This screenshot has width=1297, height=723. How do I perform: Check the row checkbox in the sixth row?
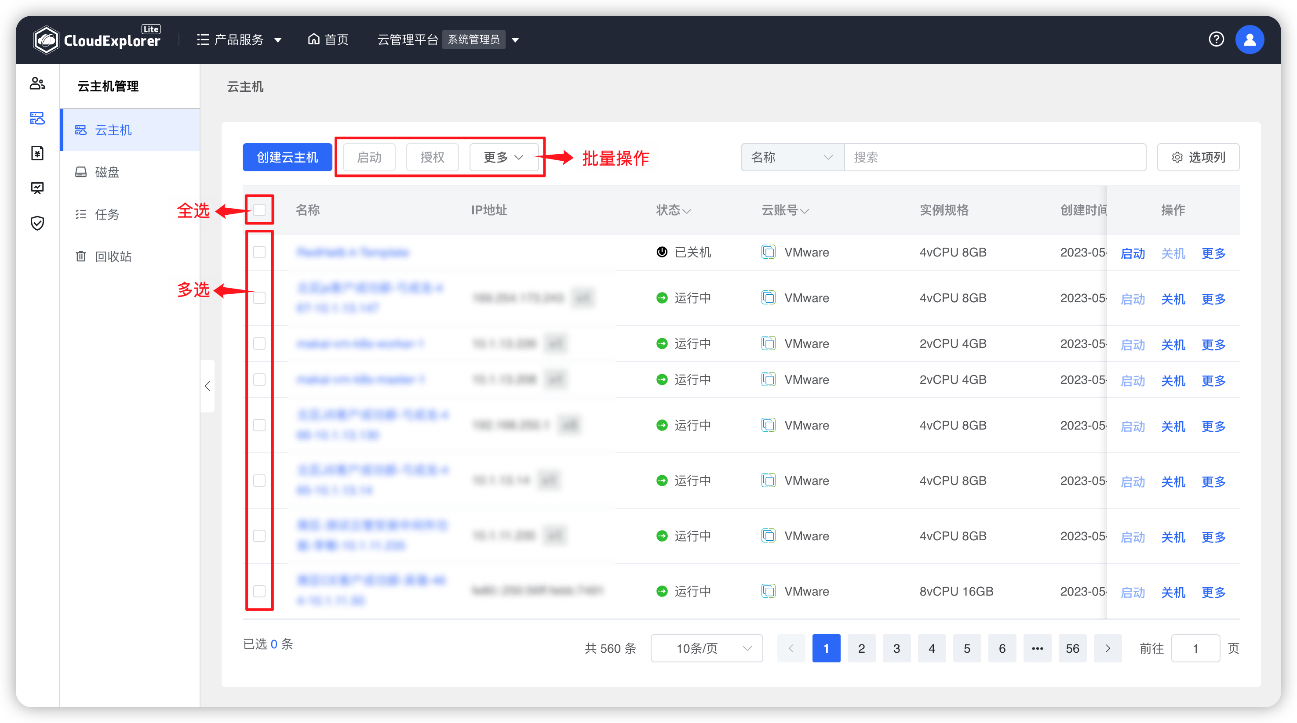click(x=259, y=481)
